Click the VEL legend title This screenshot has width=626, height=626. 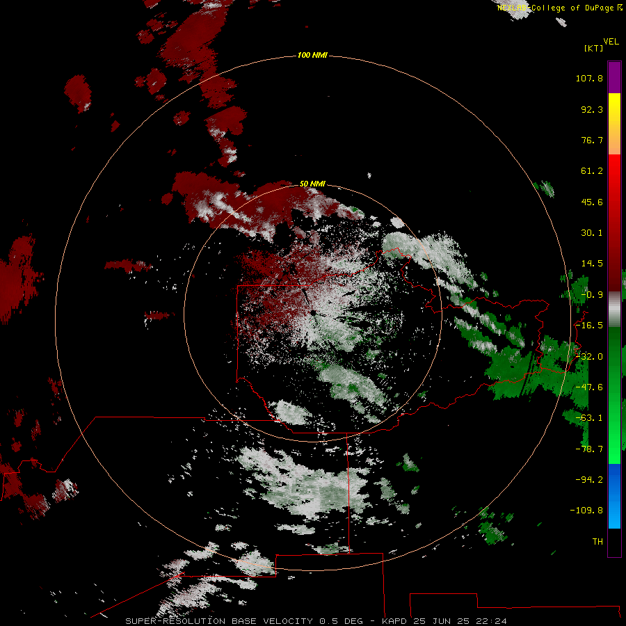(x=611, y=42)
